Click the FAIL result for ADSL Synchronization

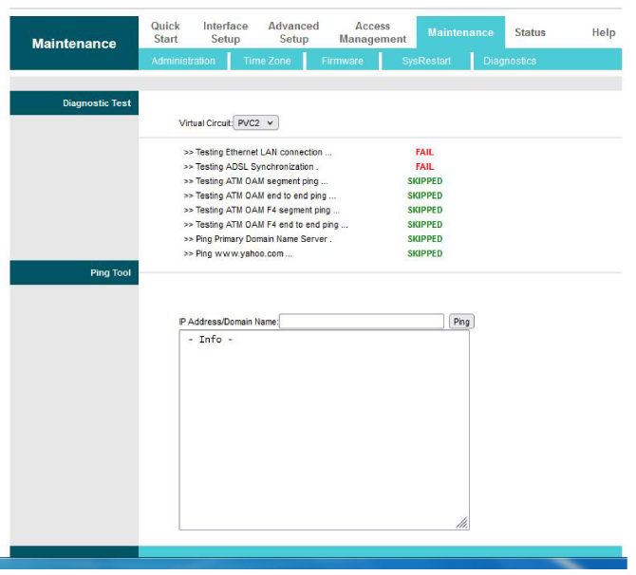point(424,167)
